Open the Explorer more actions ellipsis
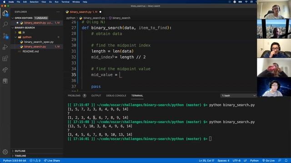Image resolution: width=291 pixels, height=163 pixels. 58,12
